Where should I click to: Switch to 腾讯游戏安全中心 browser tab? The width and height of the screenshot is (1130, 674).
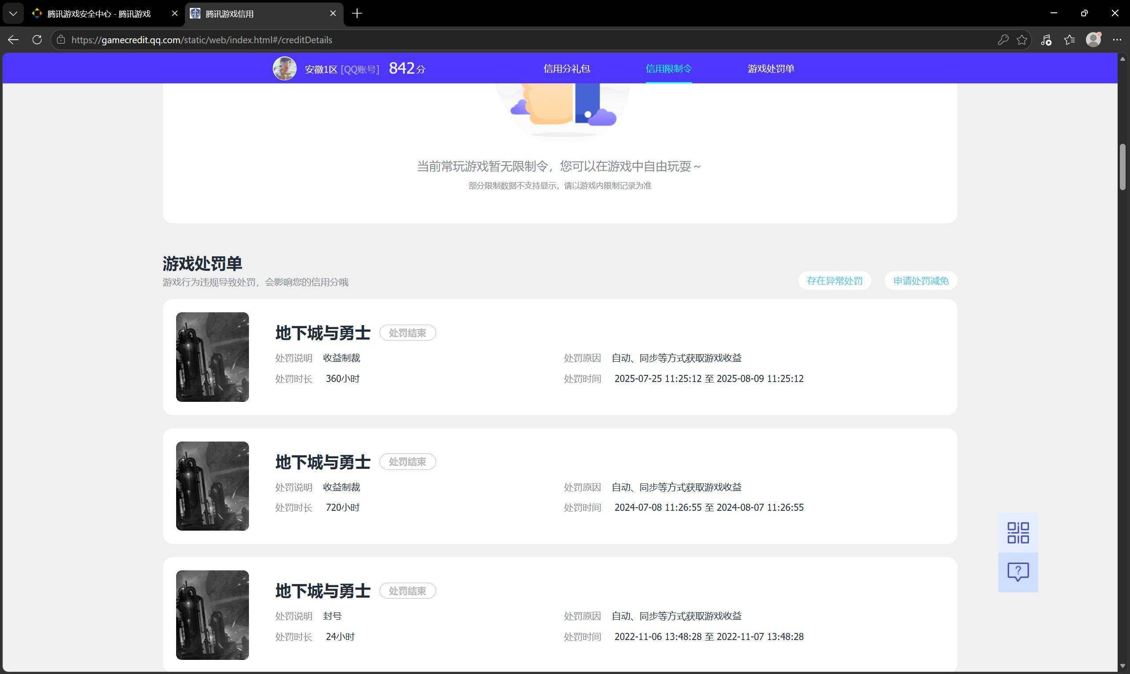(98, 14)
